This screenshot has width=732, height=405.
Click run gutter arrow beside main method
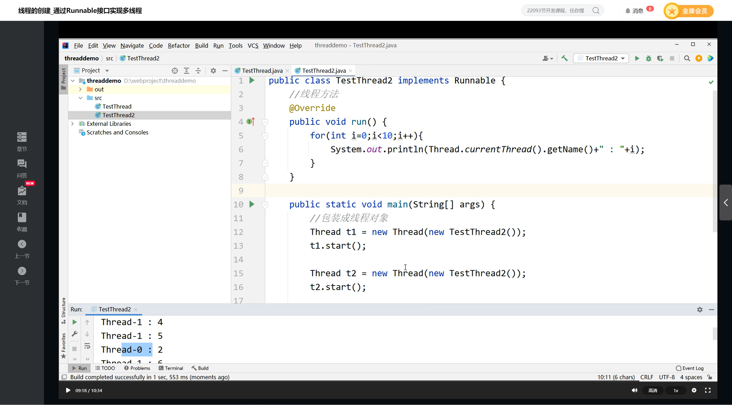coord(252,204)
